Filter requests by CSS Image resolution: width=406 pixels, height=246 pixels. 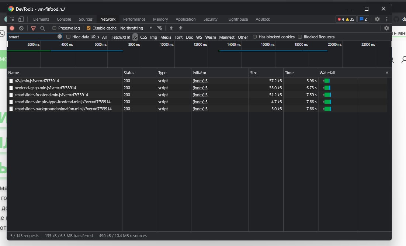click(143, 37)
